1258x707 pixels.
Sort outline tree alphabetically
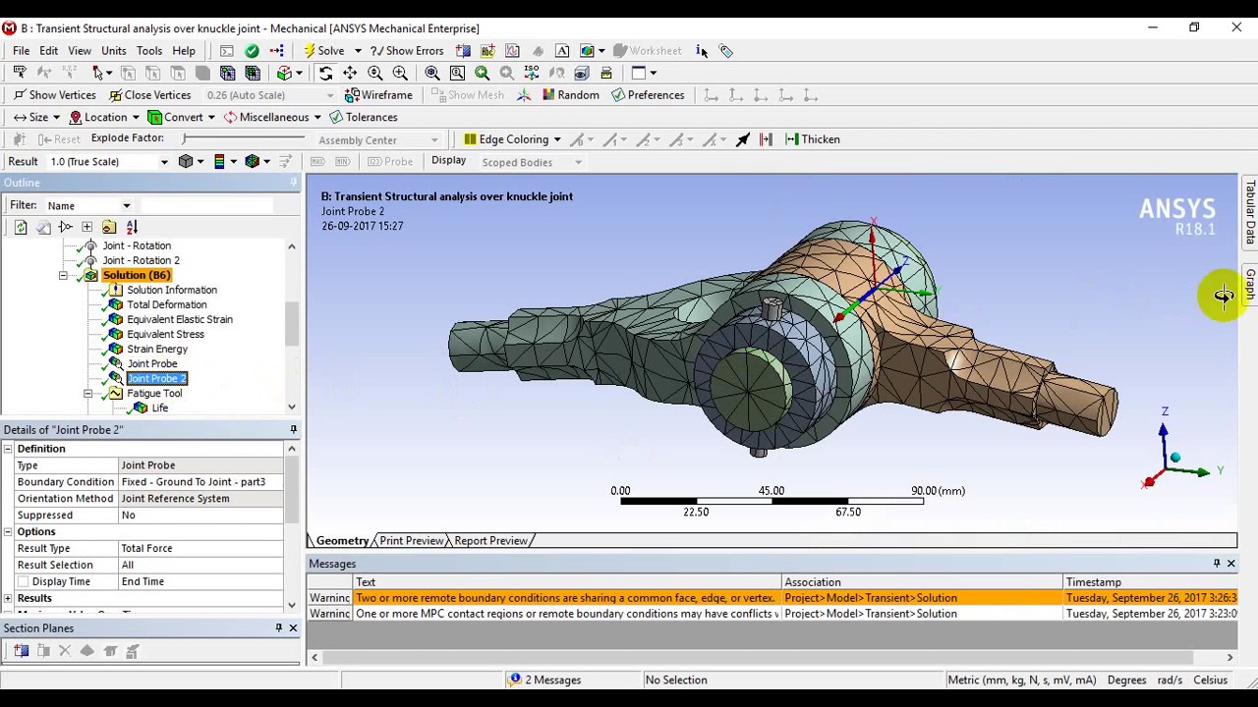(x=132, y=227)
